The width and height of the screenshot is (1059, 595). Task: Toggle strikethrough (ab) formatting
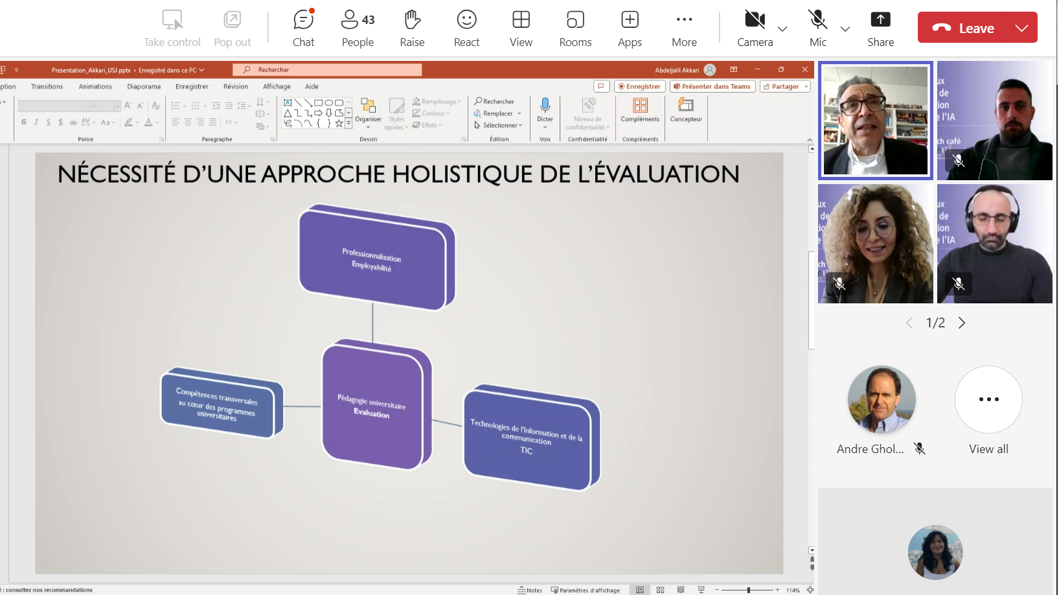pyautogui.click(x=73, y=122)
